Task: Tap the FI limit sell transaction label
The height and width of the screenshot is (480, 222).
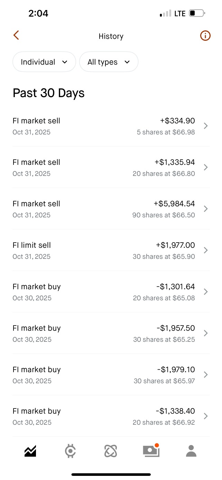Action: click(32, 245)
